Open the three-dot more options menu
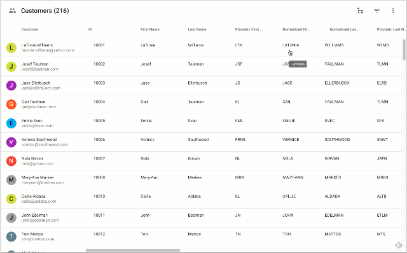This screenshot has width=407, height=253. (x=393, y=11)
